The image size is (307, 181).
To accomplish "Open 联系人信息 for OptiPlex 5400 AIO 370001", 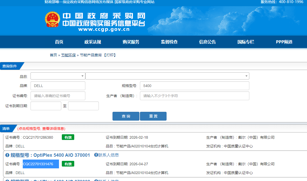I will (108, 155).
